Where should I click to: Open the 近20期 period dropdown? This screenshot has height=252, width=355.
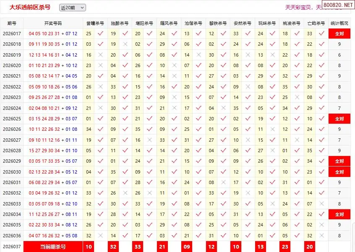point(72,8)
